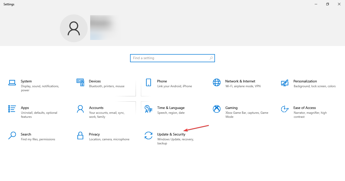Screen dimensions: 345x181
Task: Click 'Windows Update, recovery, backup' text
Action: (x=176, y=141)
